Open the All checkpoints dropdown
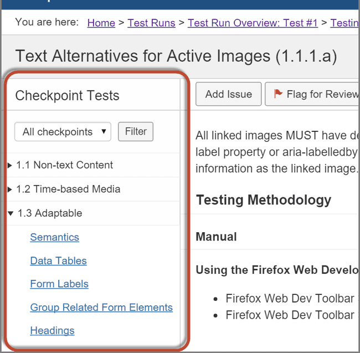The height and width of the screenshot is (353, 360). pos(63,132)
